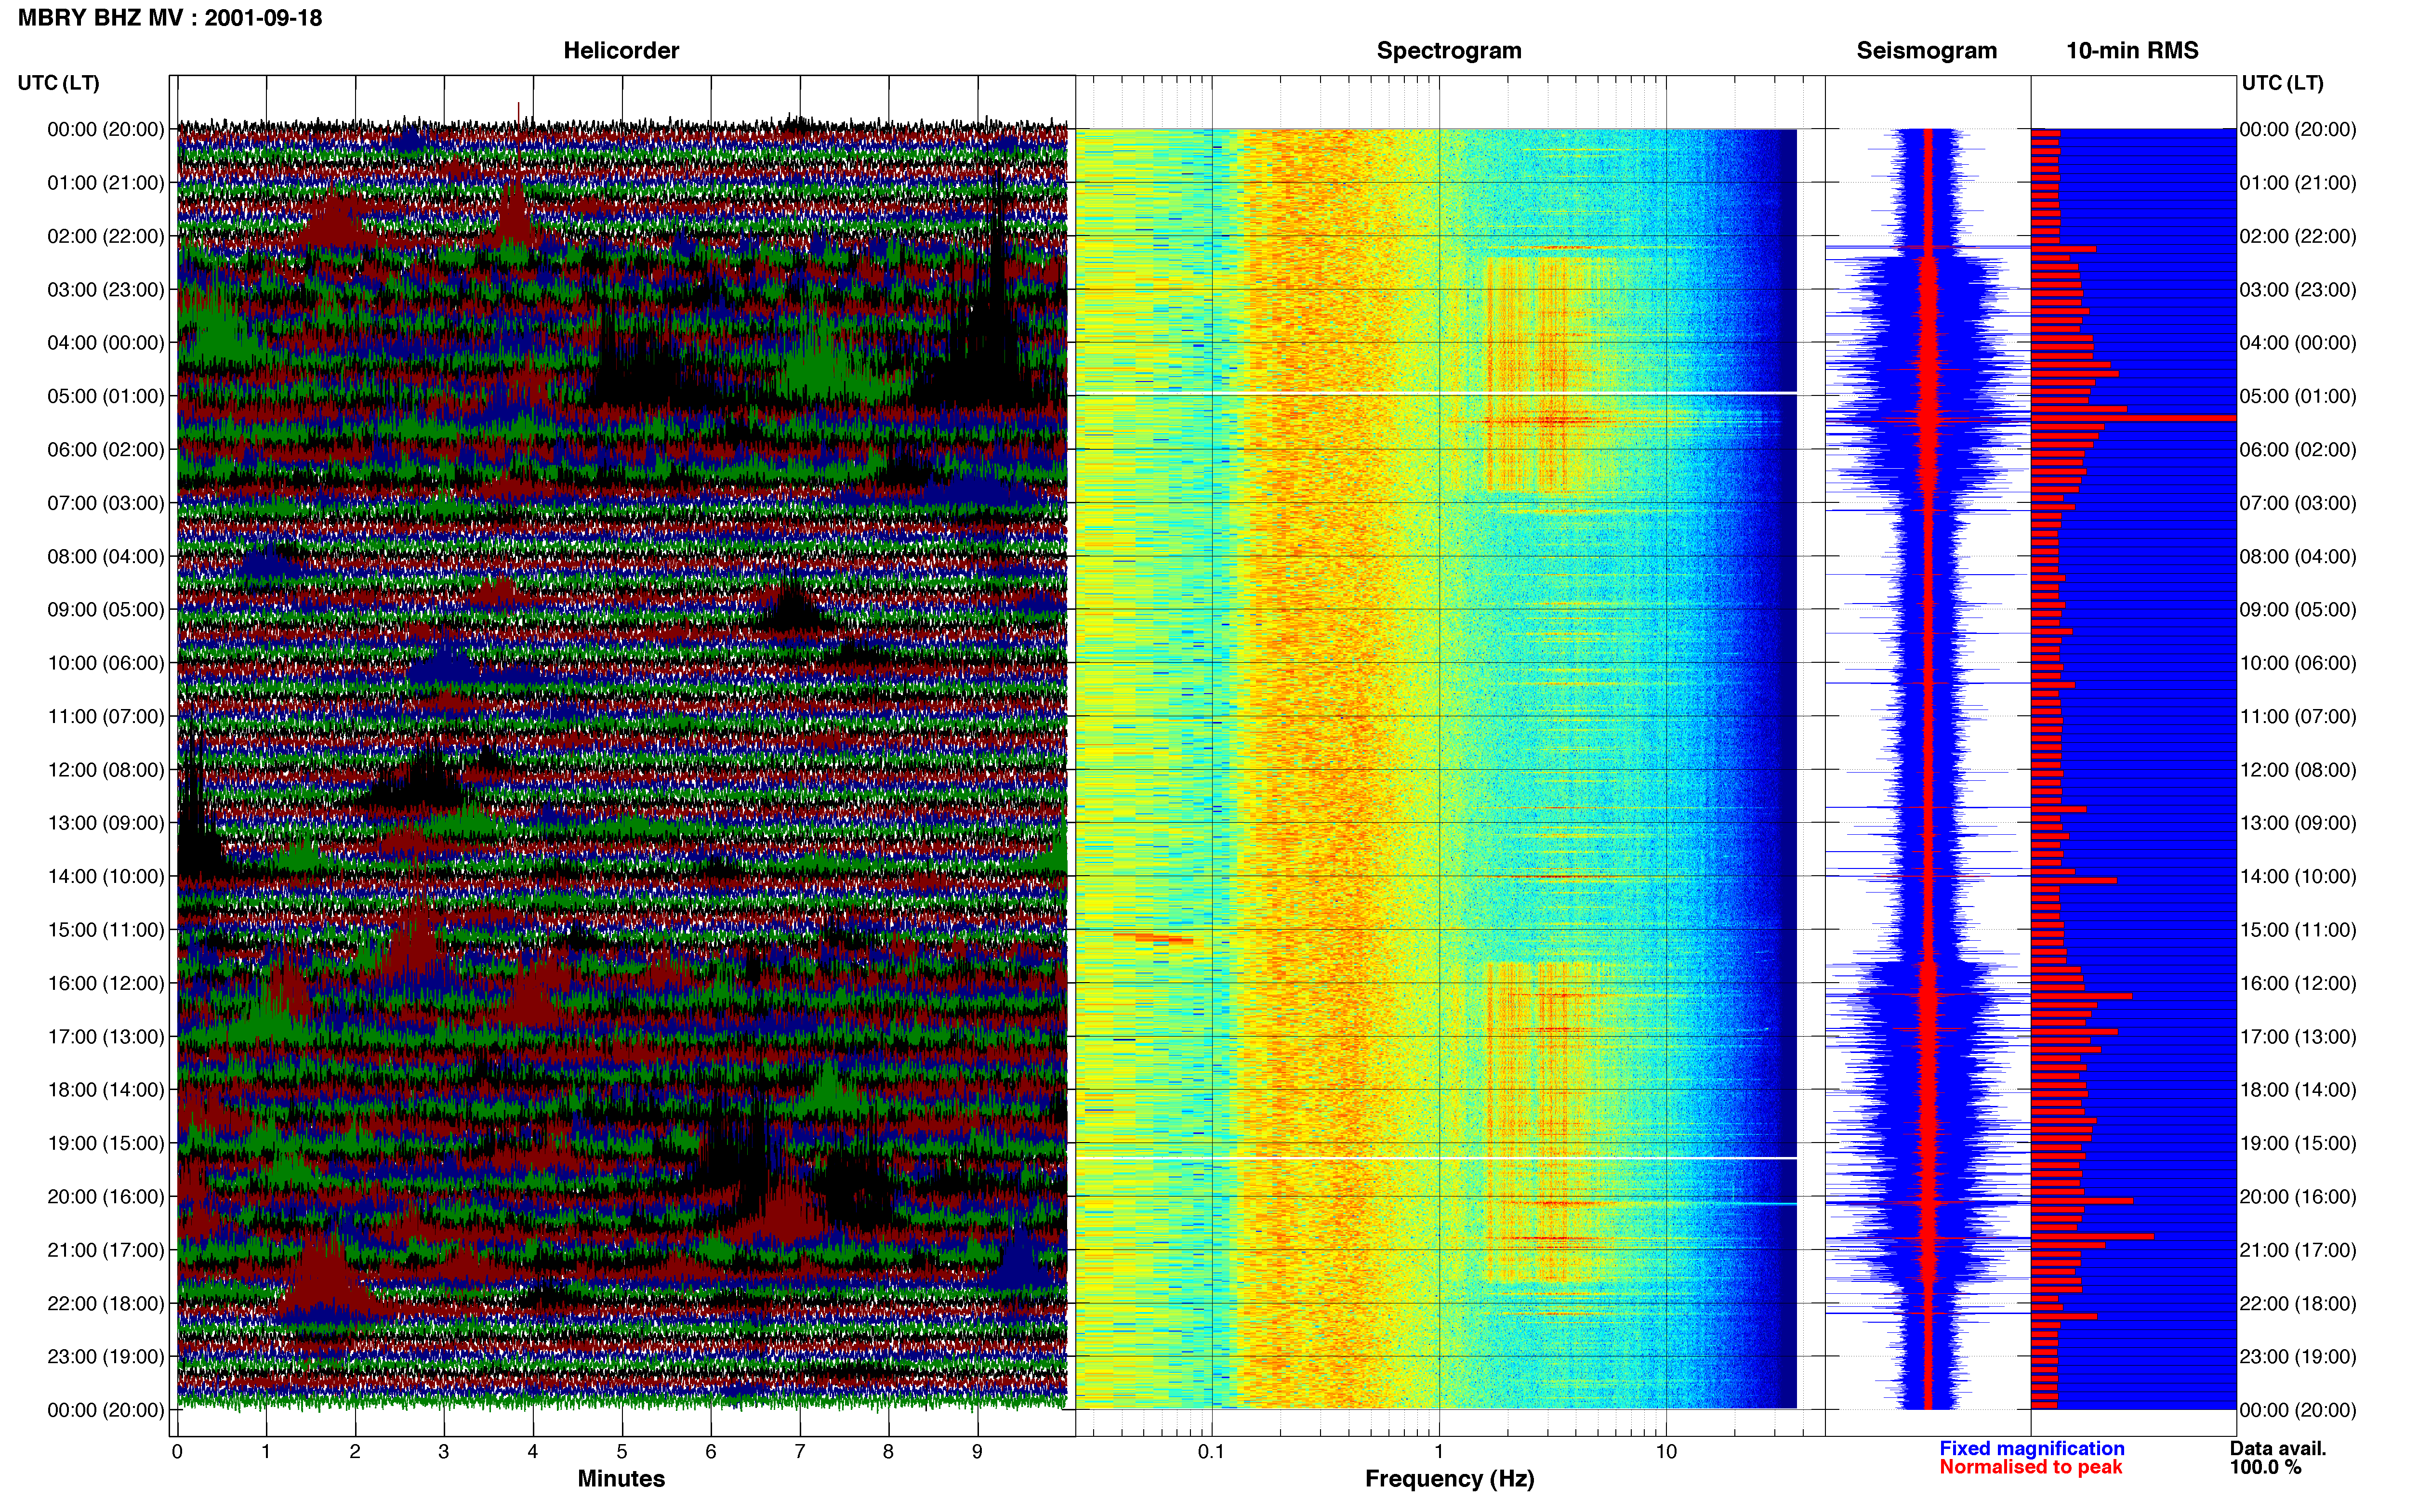Click the Frequency (Hz) axis label
Viewport: 2418px width, 1512px height.
(1449, 1479)
